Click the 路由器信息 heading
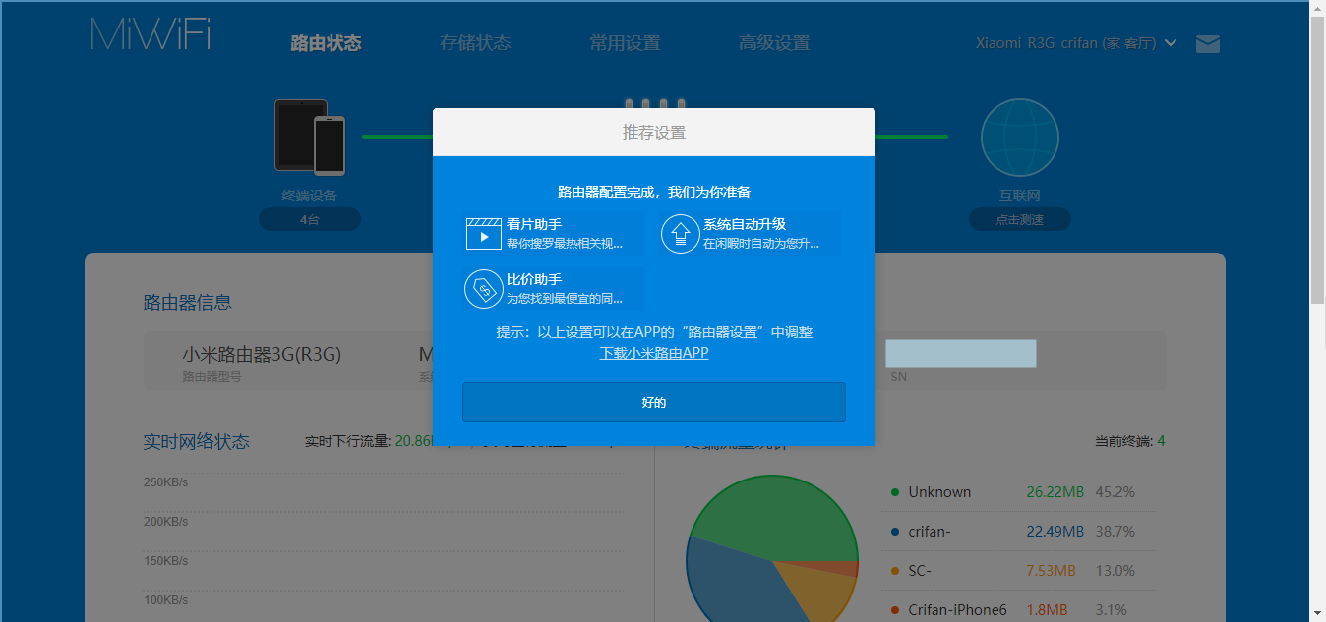The image size is (1326, 622). click(188, 302)
